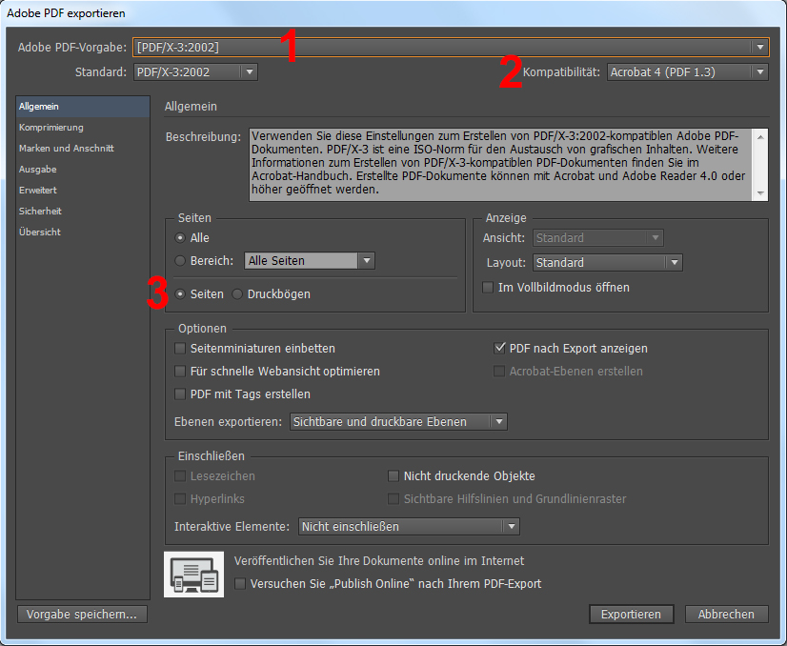
Task: Toggle Im Vollbildmodus öffnen checkbox
Action: [x=489, y=287]
